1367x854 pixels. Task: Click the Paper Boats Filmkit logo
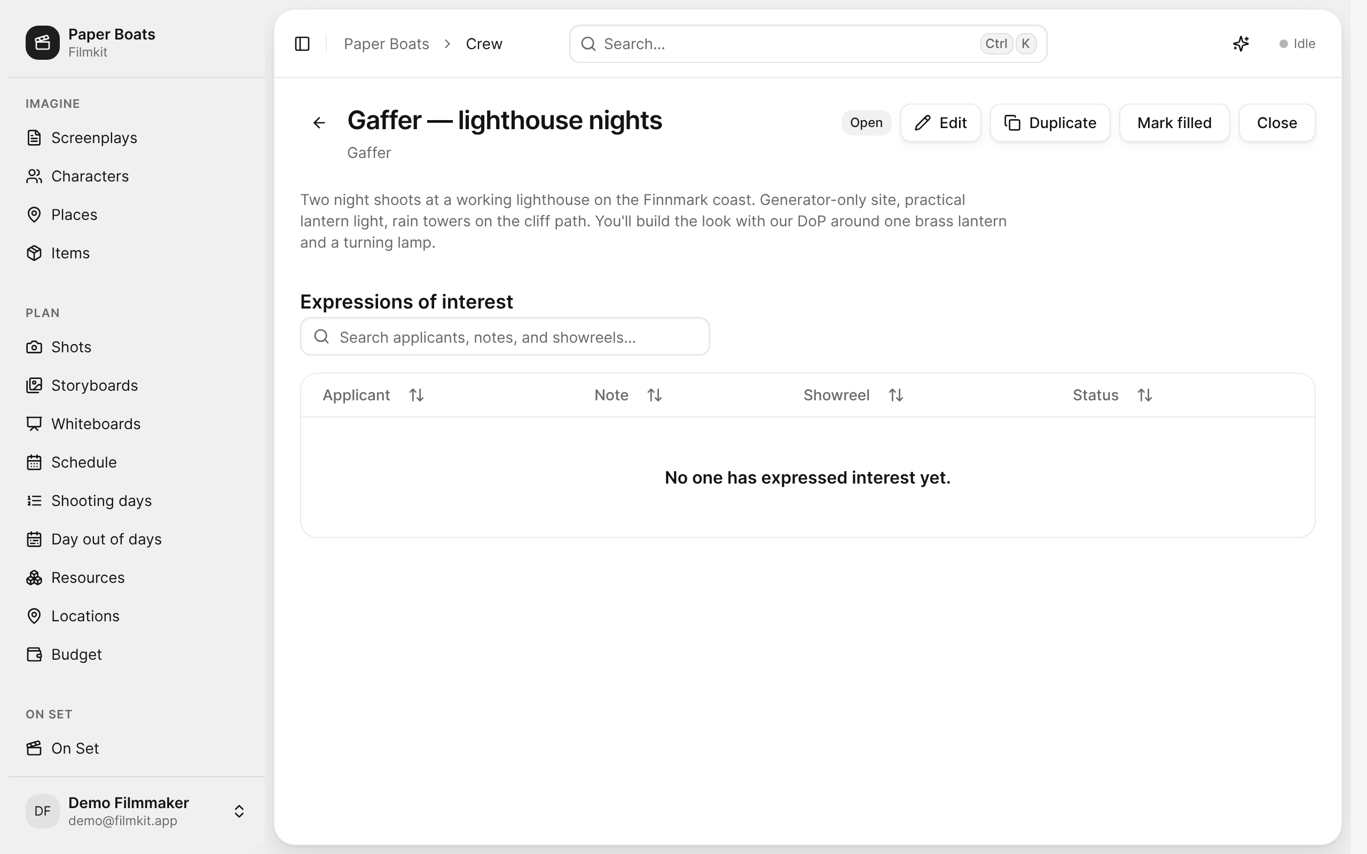[x=42, y=42]
